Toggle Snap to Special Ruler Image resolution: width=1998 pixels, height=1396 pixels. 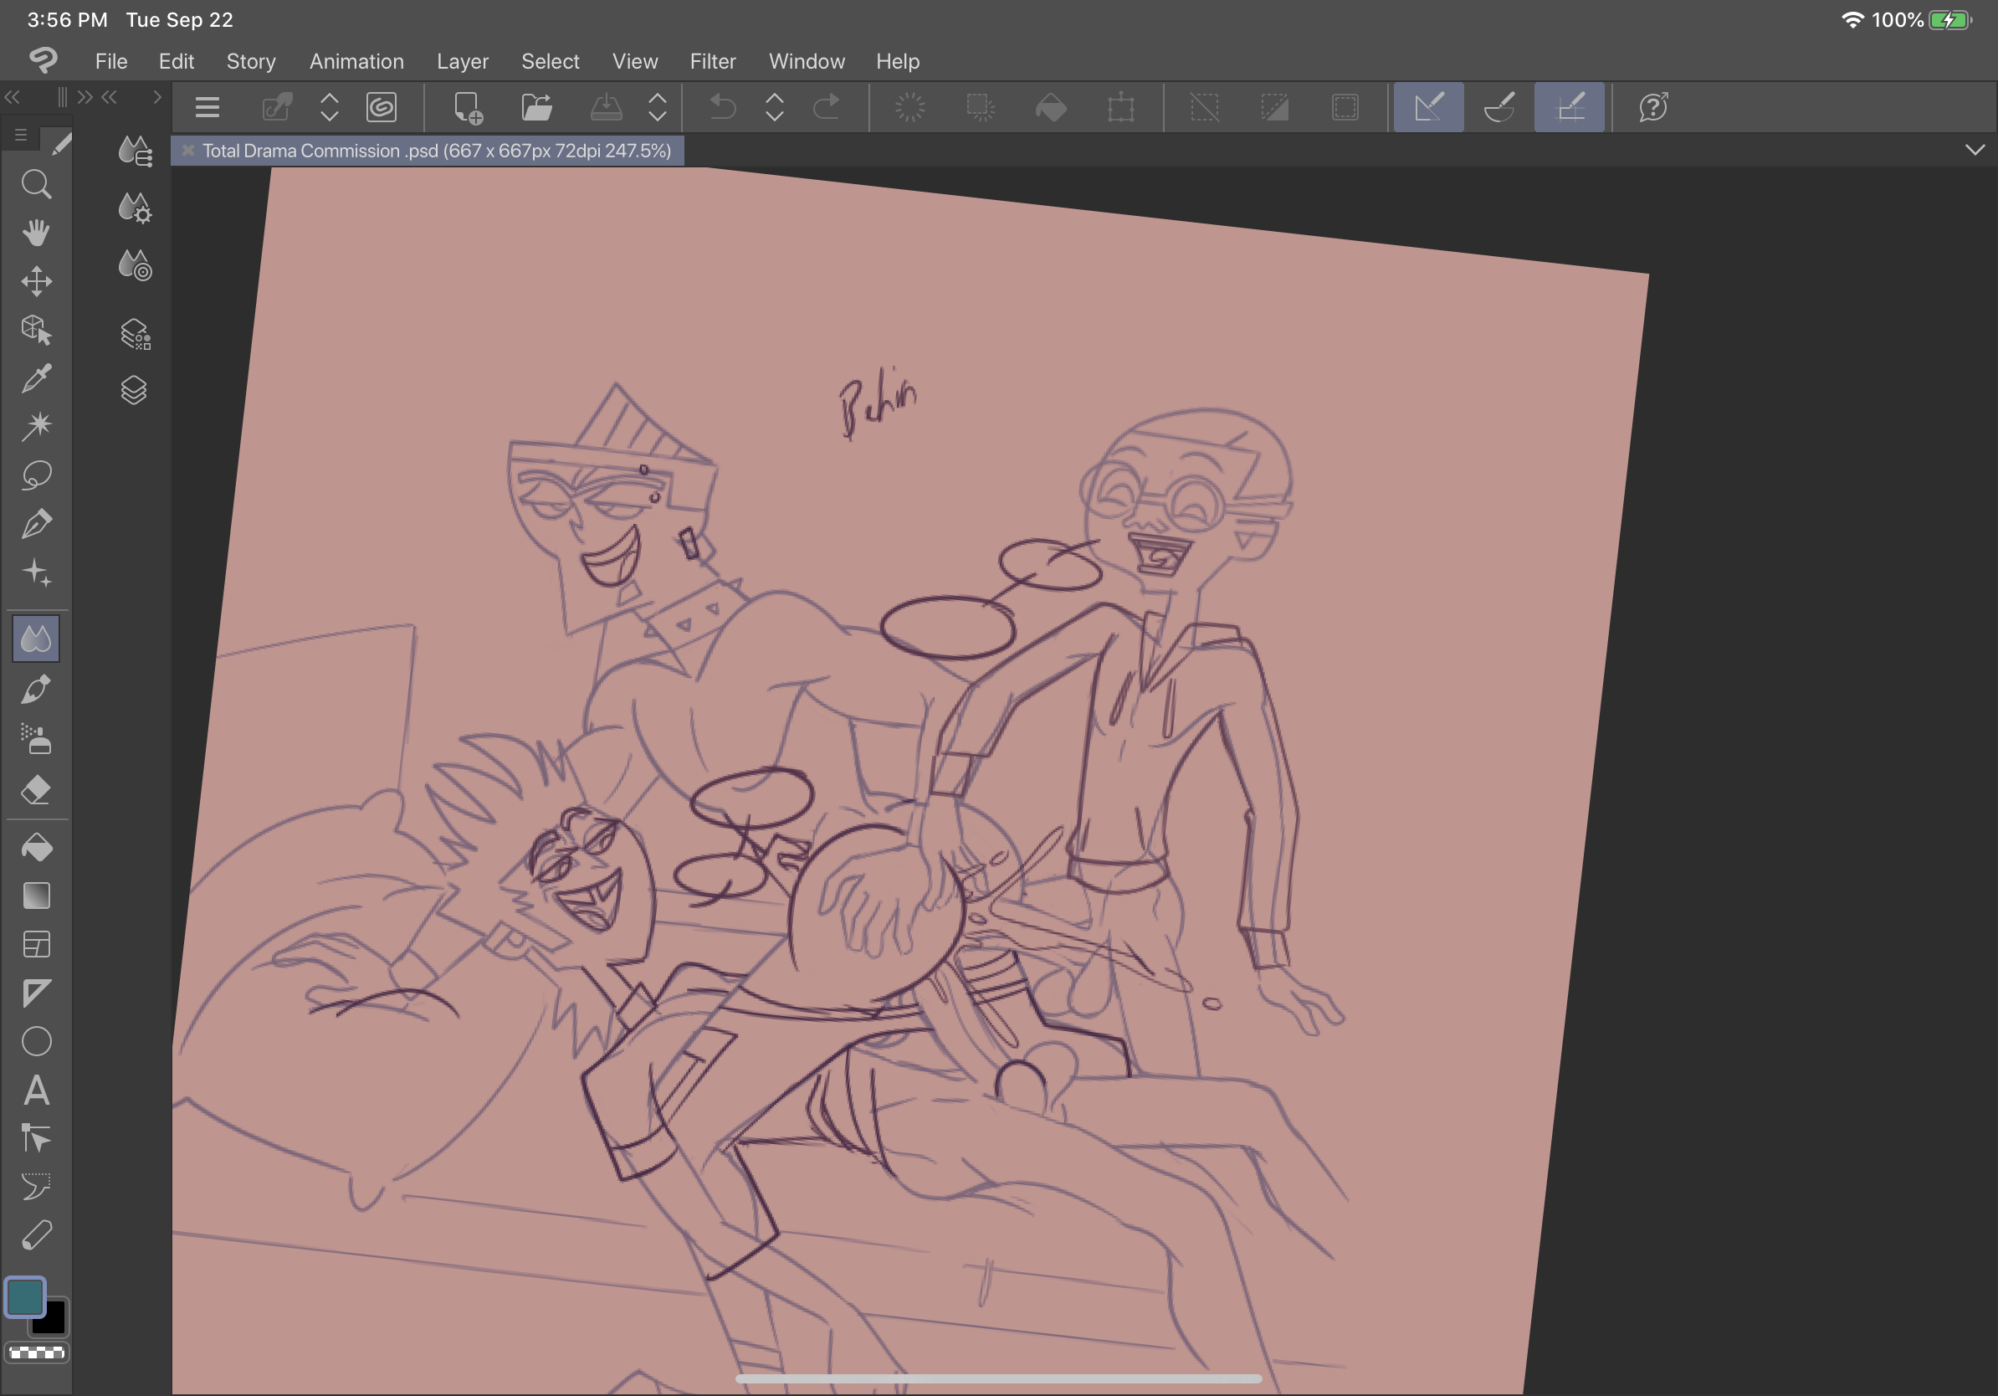[x=1498, y=107]
